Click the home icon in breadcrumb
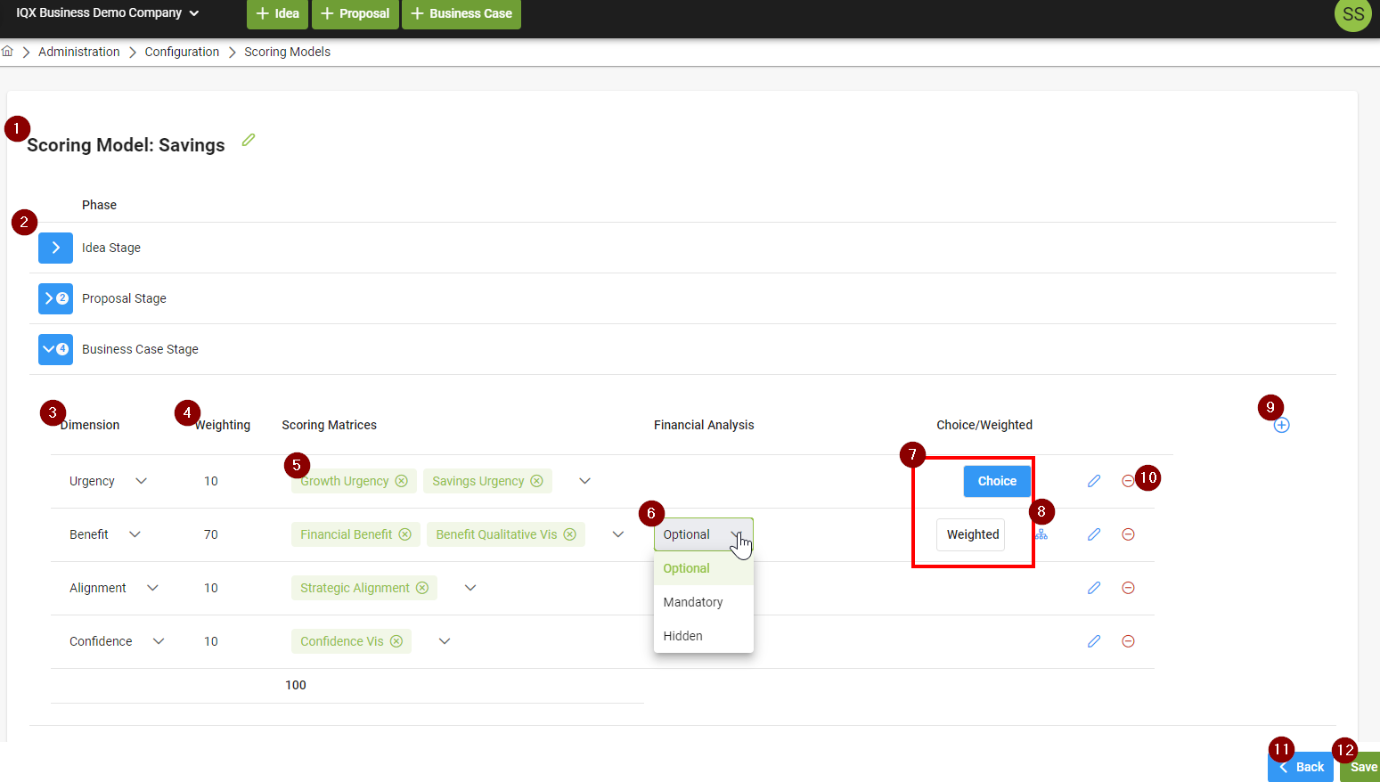The width and height of the screenshot is (1380, 782). (x=8, y=52)
